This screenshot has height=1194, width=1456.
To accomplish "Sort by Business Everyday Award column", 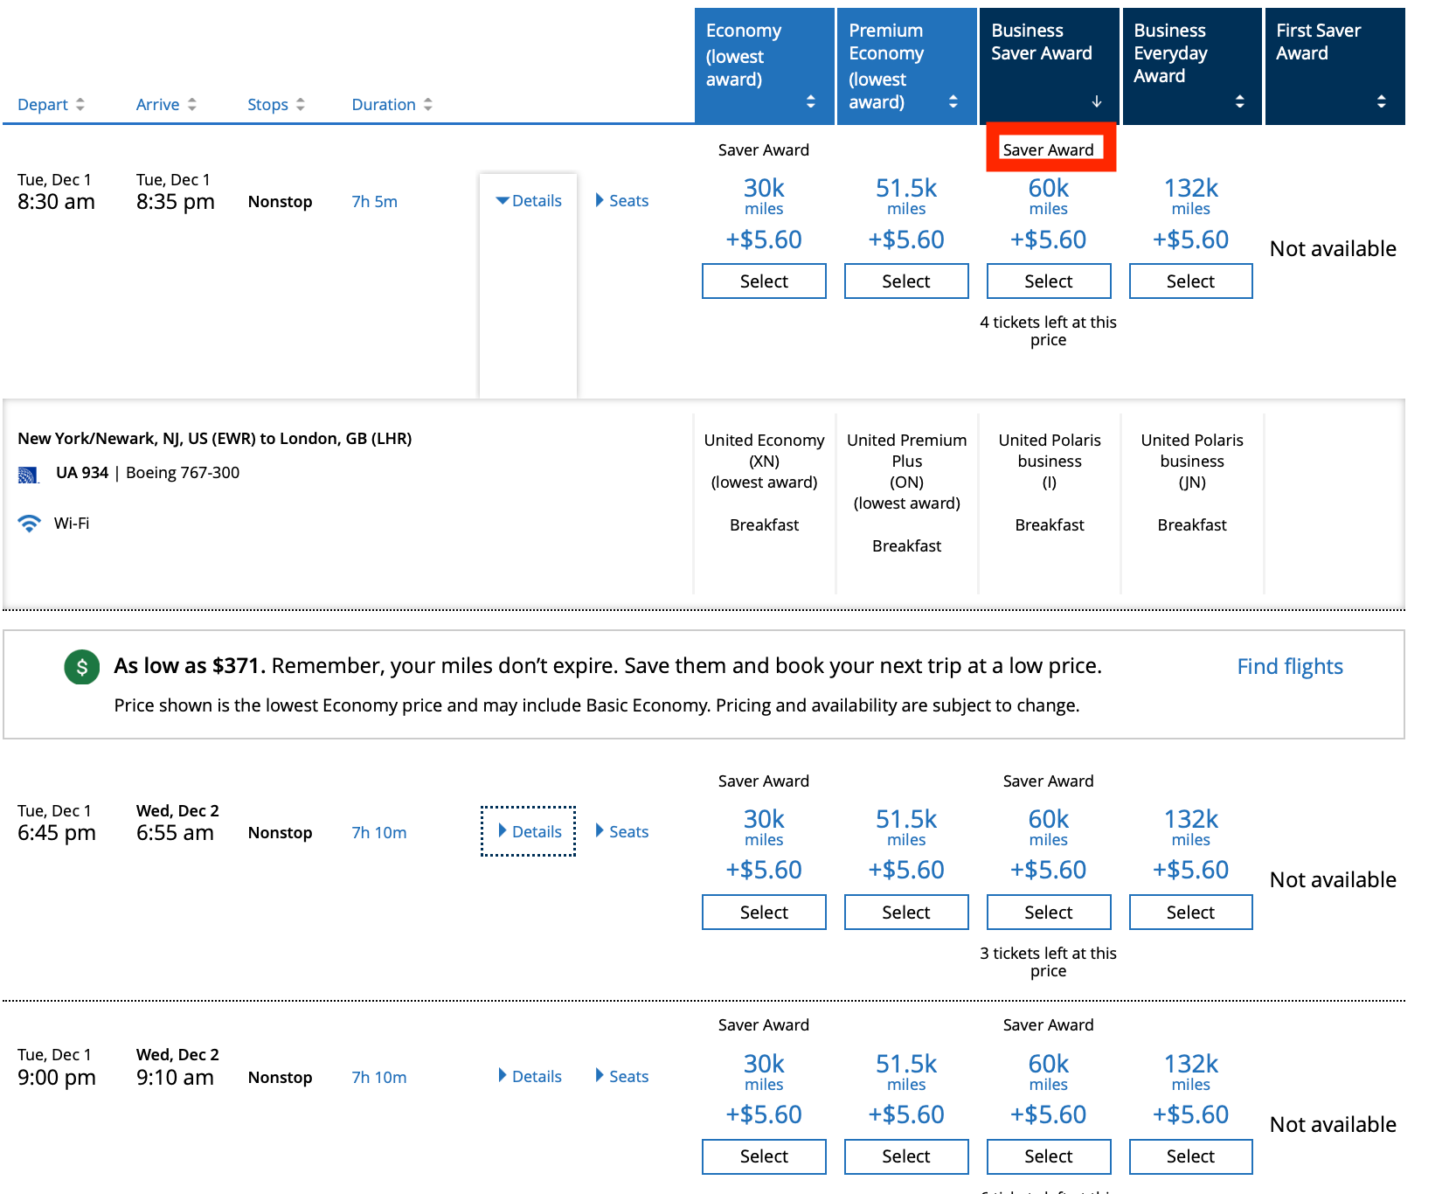I will [x=1192, y=66].
